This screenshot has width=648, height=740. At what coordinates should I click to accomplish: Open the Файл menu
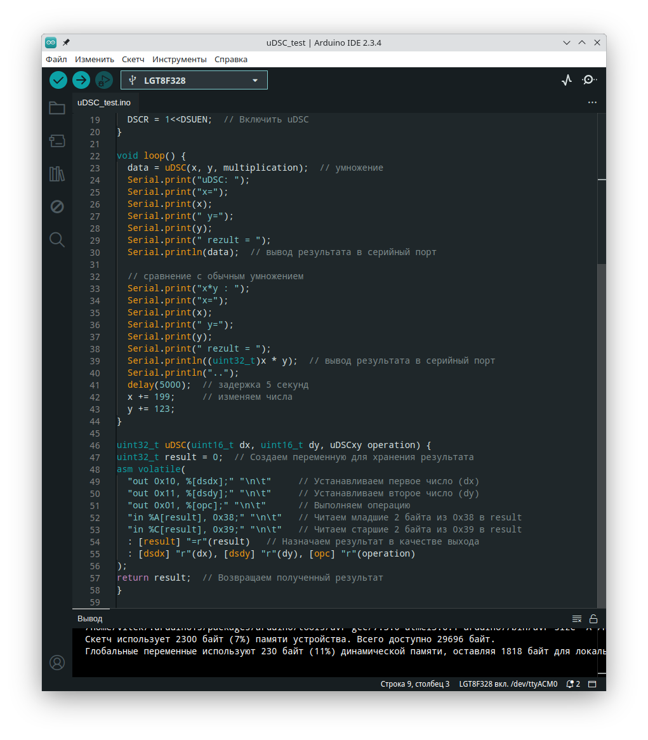(x=56, y=60)
